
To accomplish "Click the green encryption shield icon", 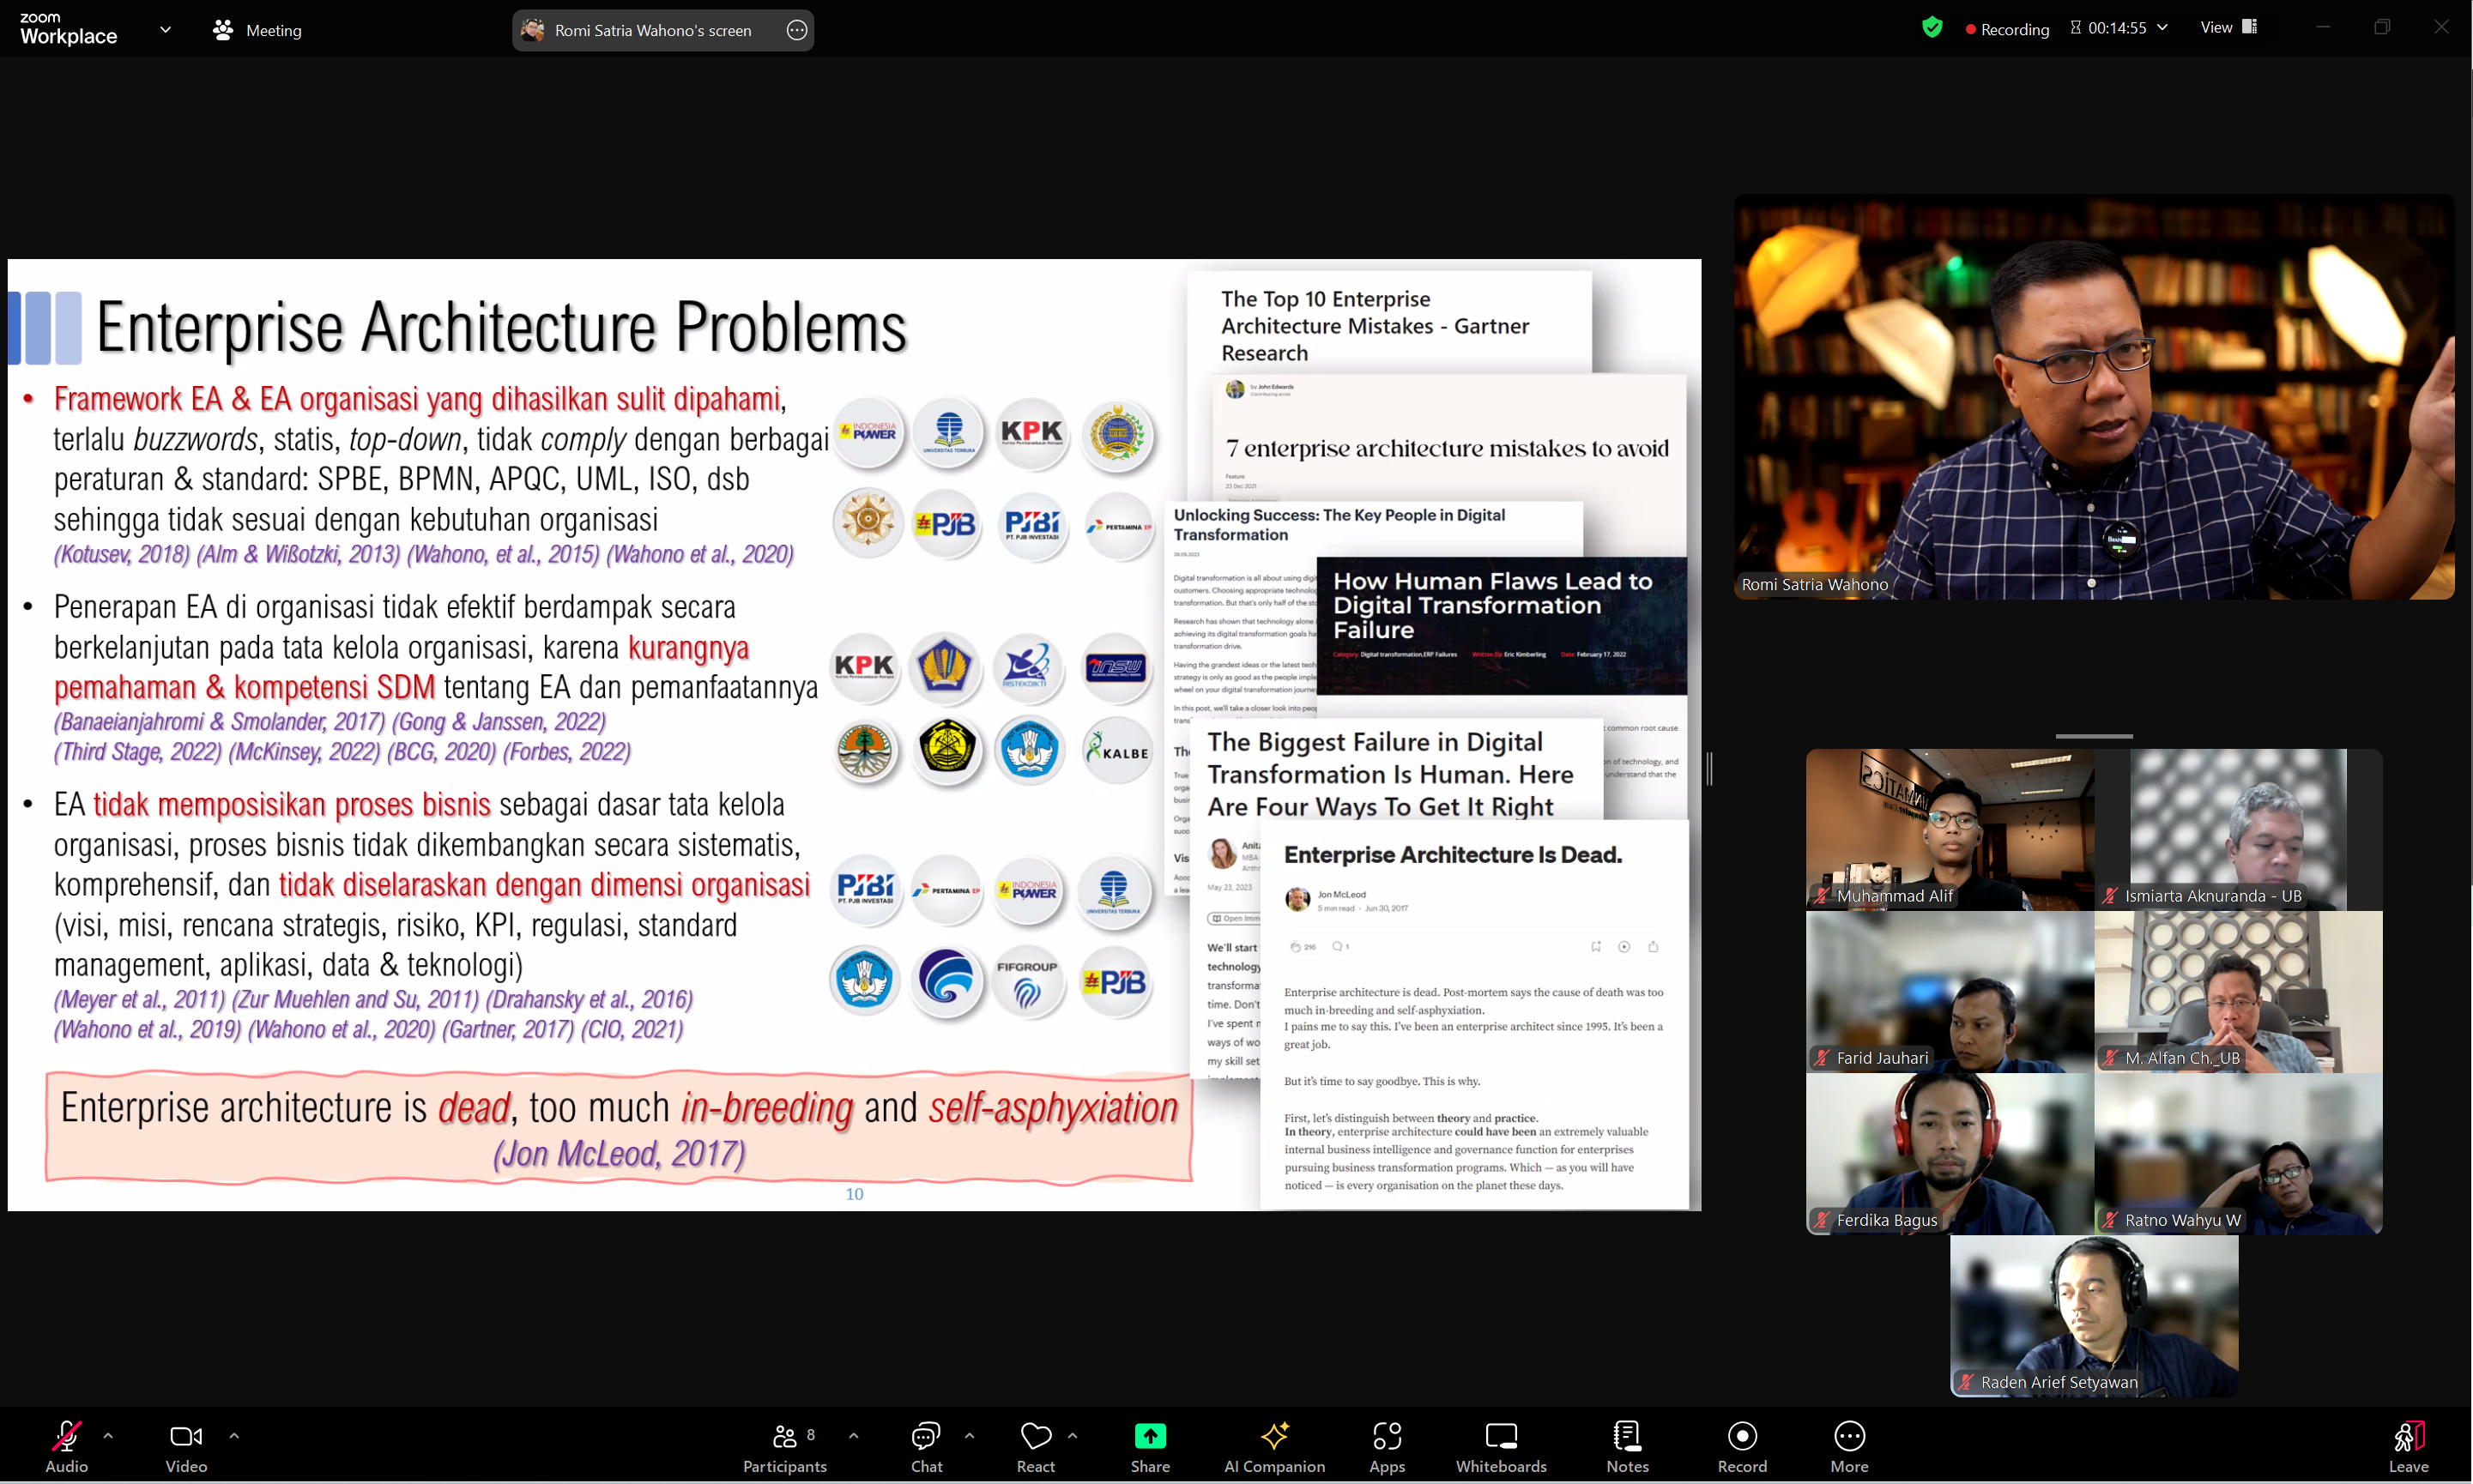I will pyautogui.click(x=1931, y=28).
